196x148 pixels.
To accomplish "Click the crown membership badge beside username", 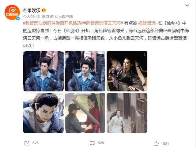I will [43, 10].
